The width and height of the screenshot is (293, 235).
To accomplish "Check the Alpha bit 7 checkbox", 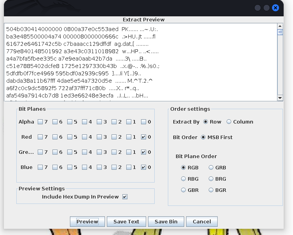I will pos(40,122).
